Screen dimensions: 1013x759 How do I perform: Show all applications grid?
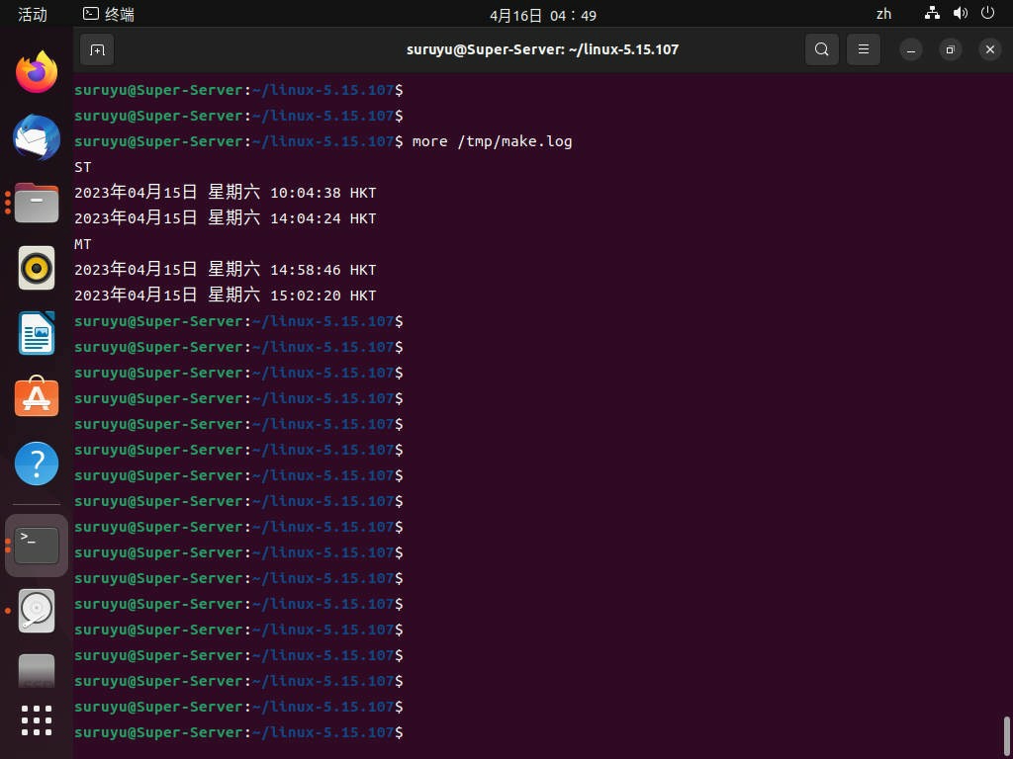[37, 719]
